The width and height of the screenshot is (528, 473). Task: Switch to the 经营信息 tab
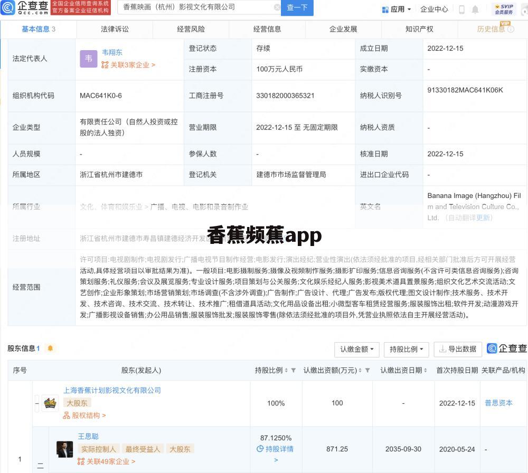coord(267,29)
